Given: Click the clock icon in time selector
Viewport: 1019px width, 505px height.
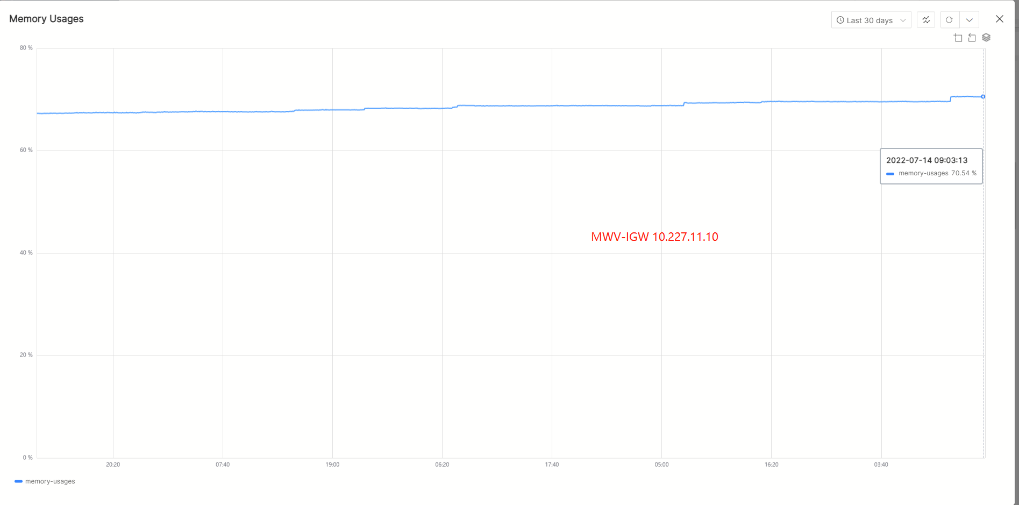Looking at the screenshot, I should (x=840, y=20).
